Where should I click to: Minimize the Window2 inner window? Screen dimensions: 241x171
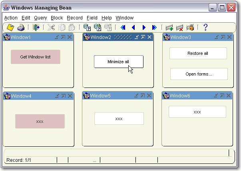[x=137, y=37]
